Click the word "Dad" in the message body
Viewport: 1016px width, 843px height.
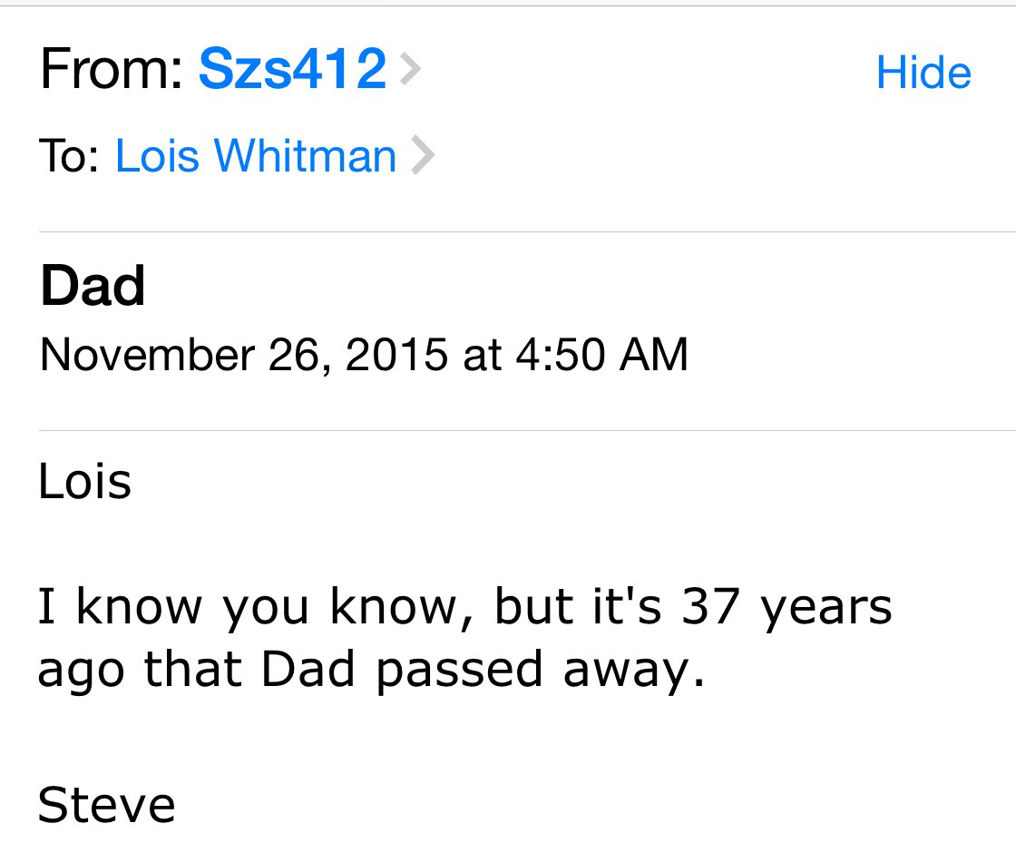308,670
